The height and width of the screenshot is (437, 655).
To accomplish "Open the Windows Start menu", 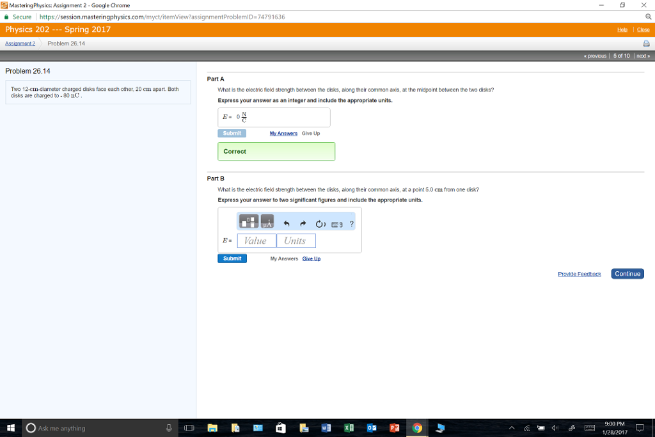I will tap(11, 428).
